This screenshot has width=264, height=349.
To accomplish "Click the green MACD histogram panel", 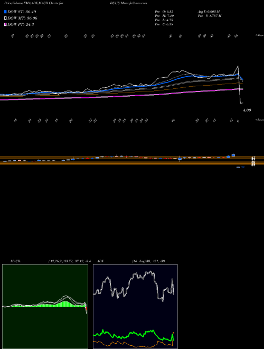I will pos(45,307).
